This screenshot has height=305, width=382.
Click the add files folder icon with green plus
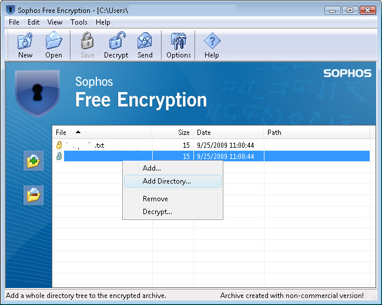[33, 161]
